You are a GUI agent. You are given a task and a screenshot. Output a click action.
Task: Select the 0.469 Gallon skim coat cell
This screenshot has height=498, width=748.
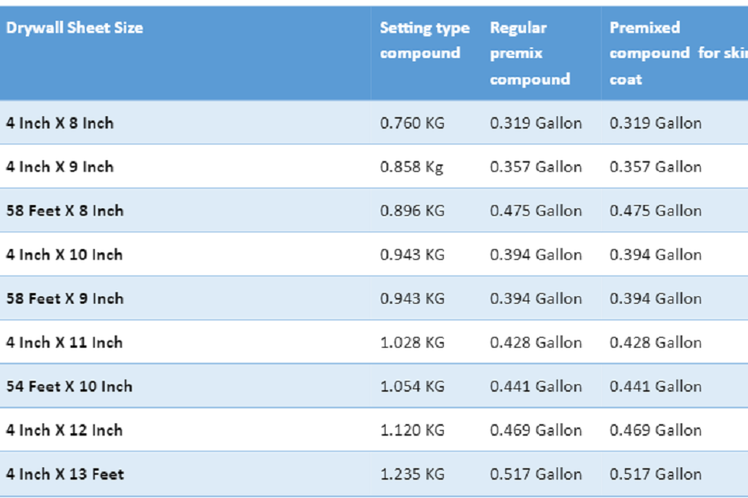(656, 430)
